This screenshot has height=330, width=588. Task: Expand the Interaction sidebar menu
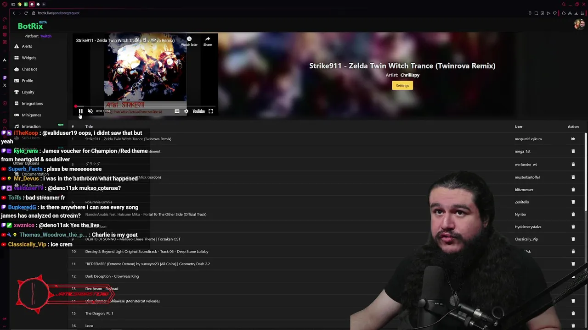[x=31, y=126]
